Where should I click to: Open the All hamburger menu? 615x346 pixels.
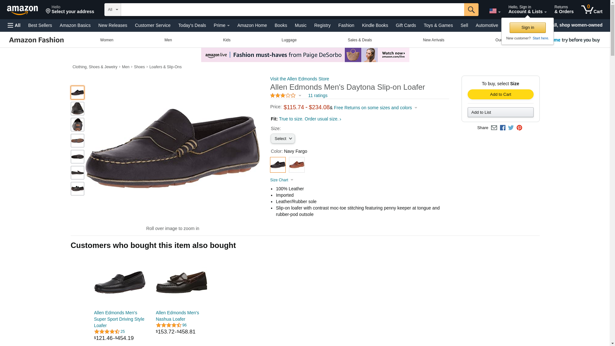[x=14, y=25]
